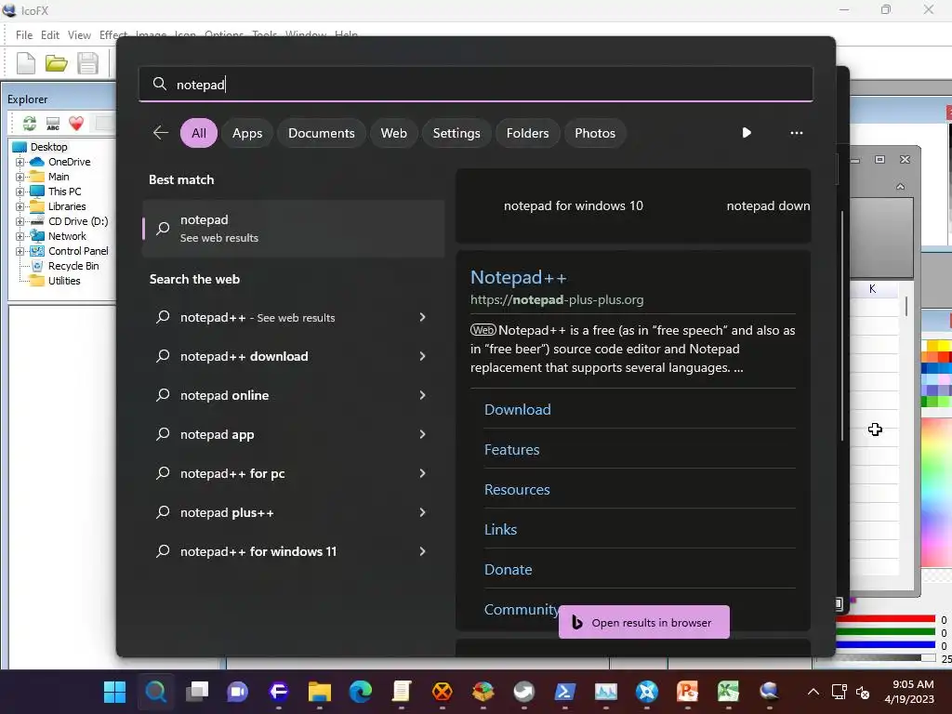Open chevron for 'notepad++ download' suggestion
The height and width of the screenshot is (714, 952).
[423, 356]
